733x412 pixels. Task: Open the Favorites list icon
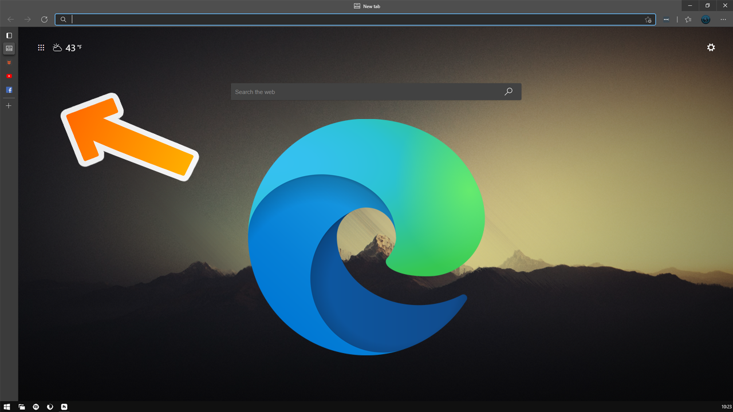coord(688,19)
